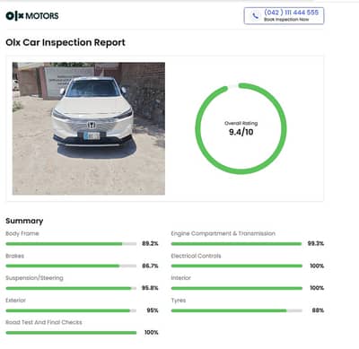Viewport: 359px width, 349px height.
Task: Click the 89.2% Body Frame score
Action: [150, 243]
